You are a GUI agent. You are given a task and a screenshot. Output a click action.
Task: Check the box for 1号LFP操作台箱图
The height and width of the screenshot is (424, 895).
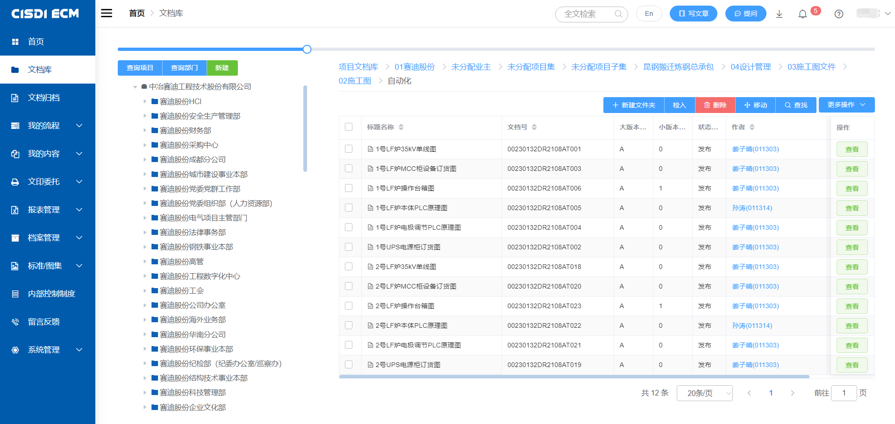[349, 188]
